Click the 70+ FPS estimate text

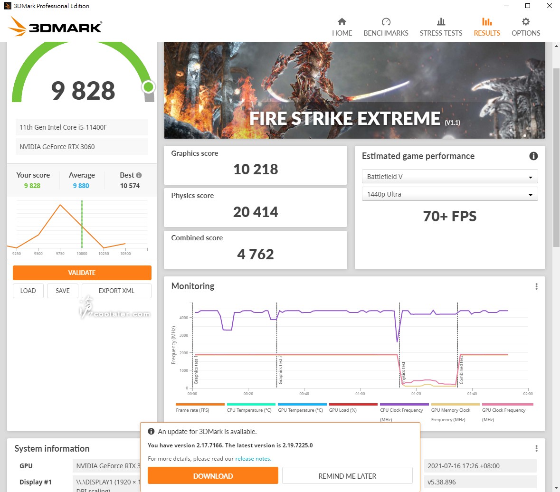pos(450,216)
